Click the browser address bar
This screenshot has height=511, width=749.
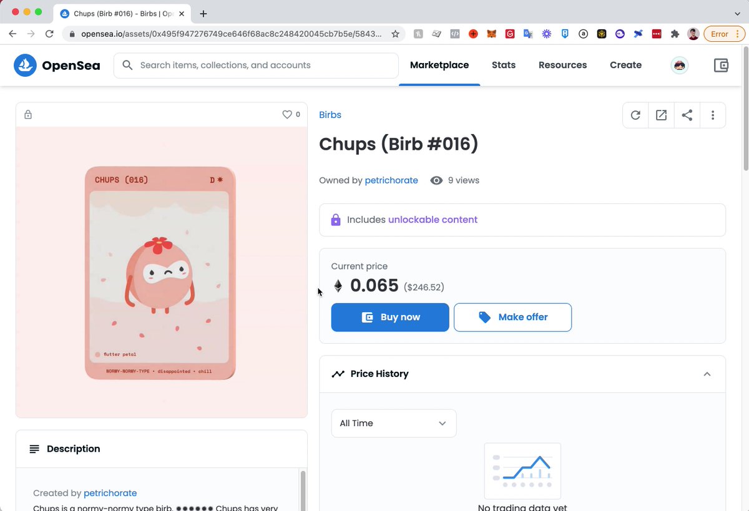click(234, 34)
